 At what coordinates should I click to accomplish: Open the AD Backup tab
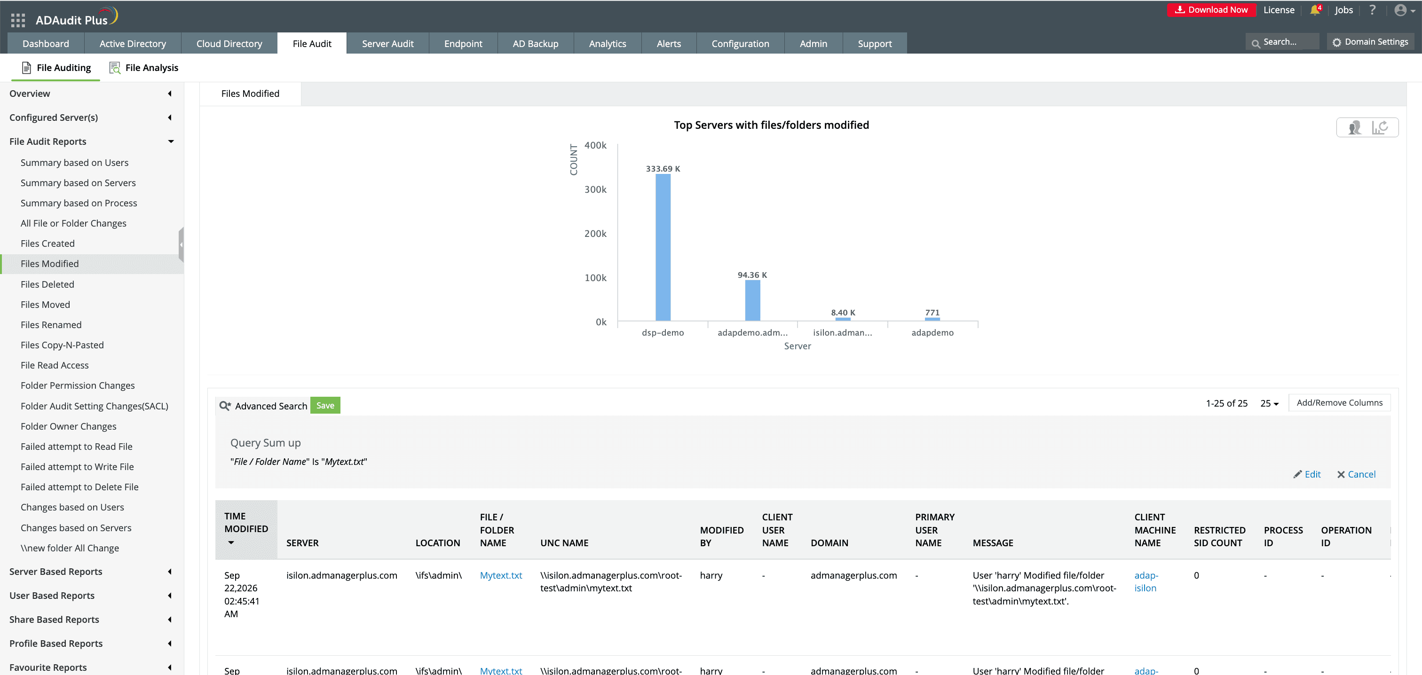(536, 44)
